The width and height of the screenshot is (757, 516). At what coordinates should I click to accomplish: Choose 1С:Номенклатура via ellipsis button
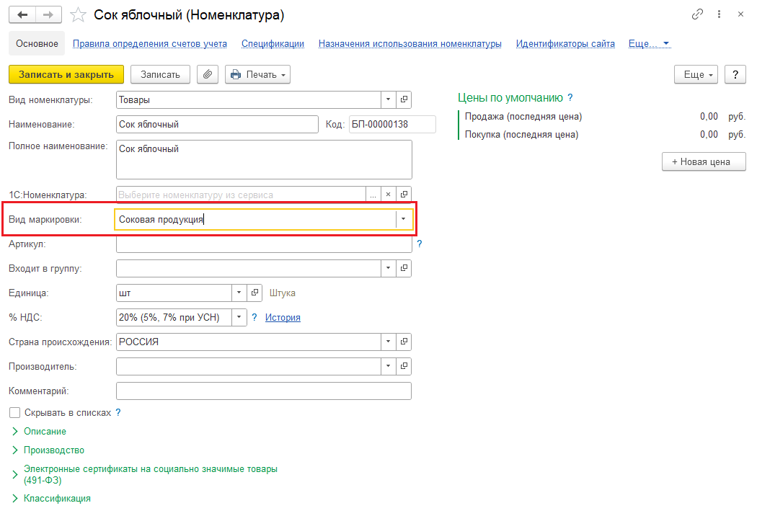373,195
